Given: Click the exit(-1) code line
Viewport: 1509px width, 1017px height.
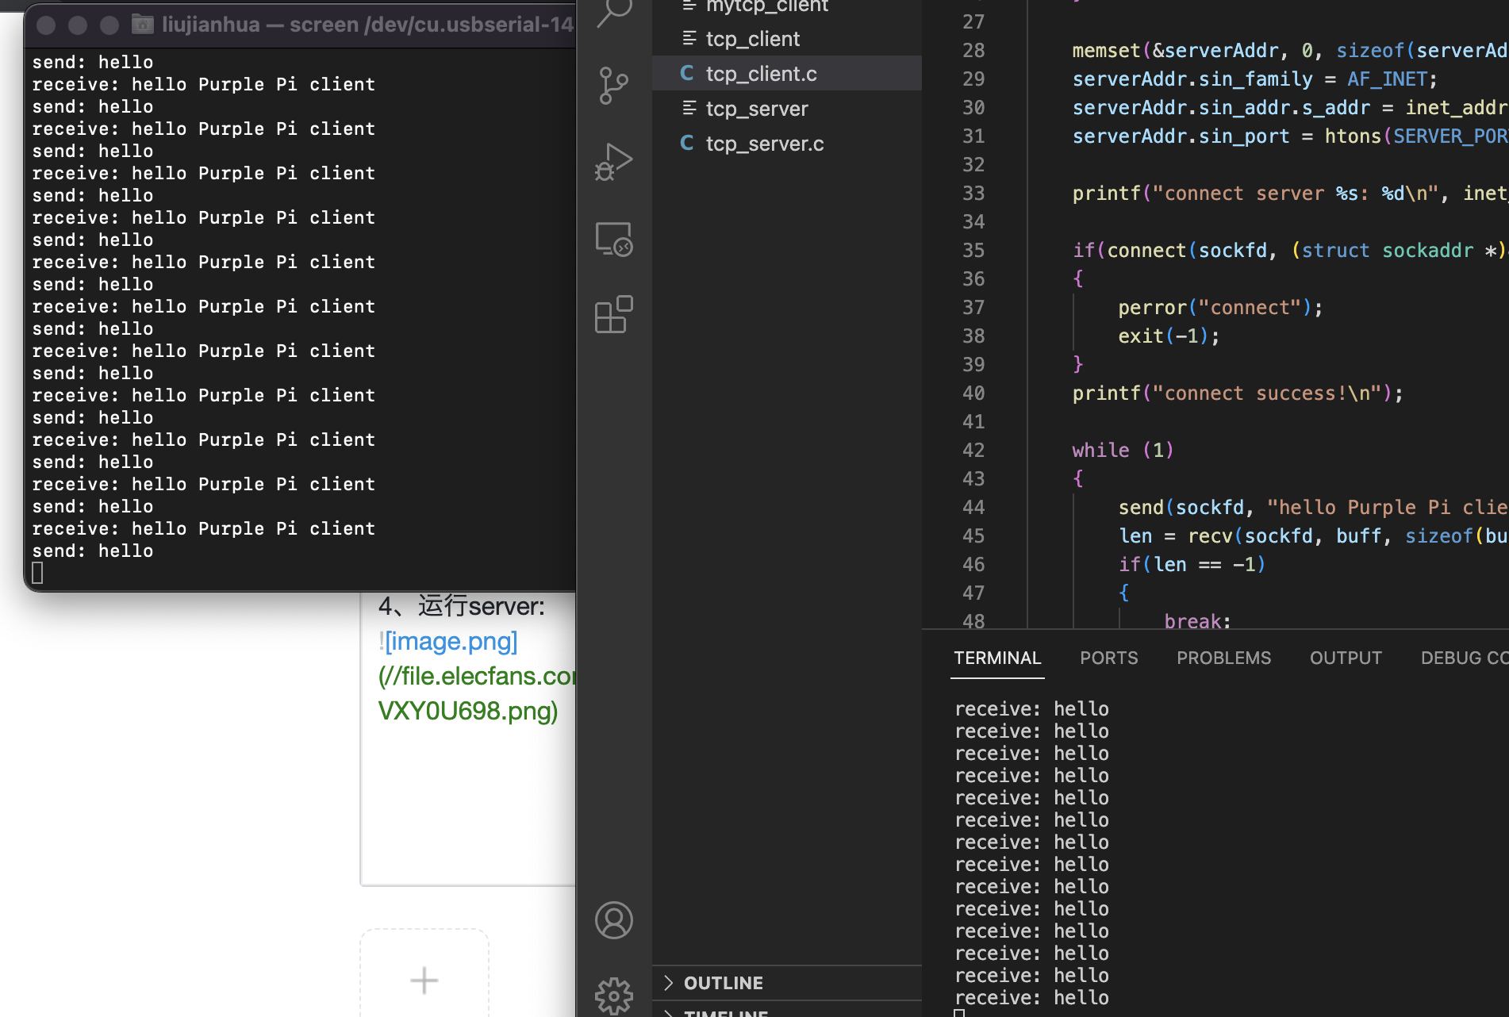Looking at the screenshot, I should click(x=1169, y=336).
